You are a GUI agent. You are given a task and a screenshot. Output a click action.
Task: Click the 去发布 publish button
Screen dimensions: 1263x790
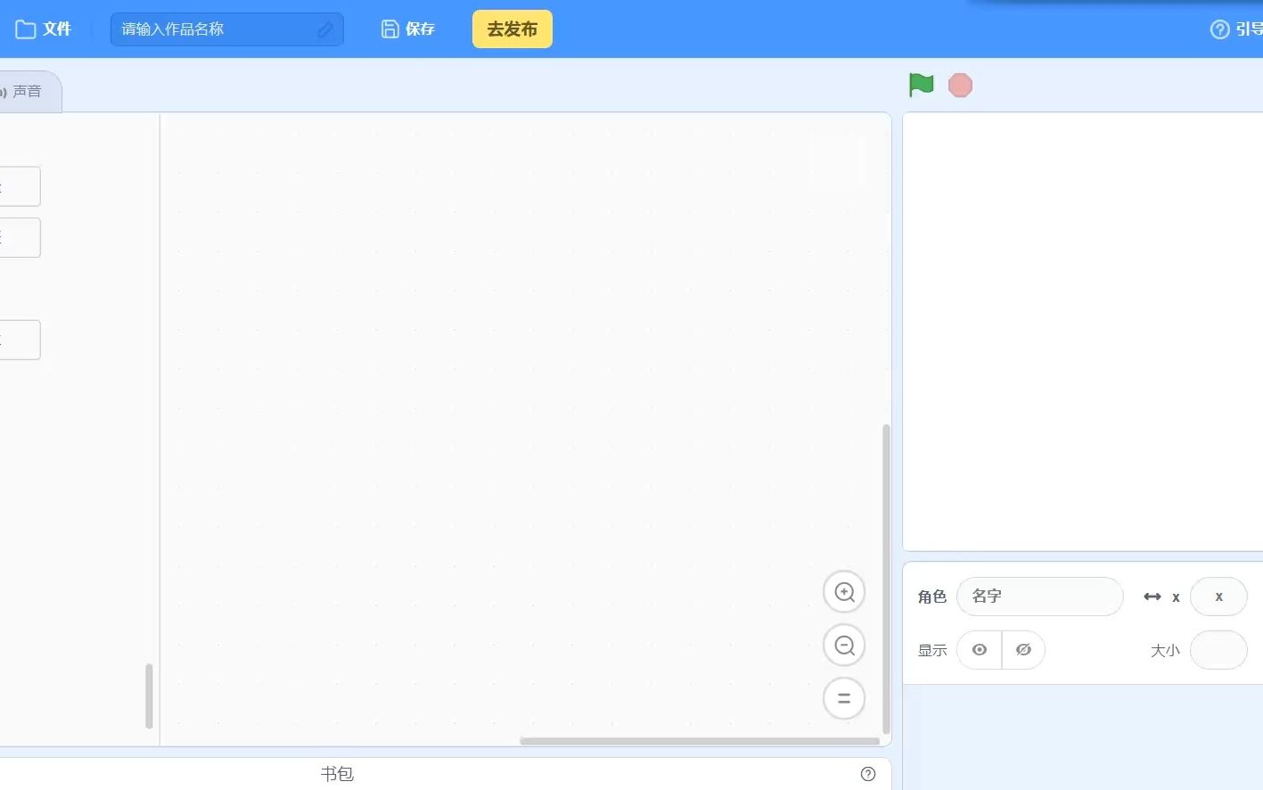click(x=513, y=29)
